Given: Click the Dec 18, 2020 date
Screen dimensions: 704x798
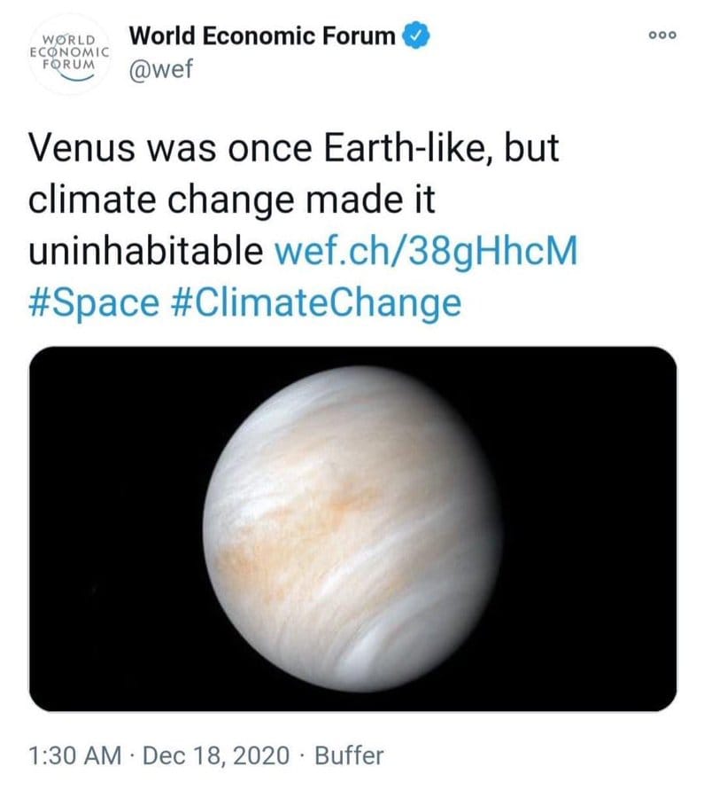Looking at the screenshot, I should [x=216, y=755].
